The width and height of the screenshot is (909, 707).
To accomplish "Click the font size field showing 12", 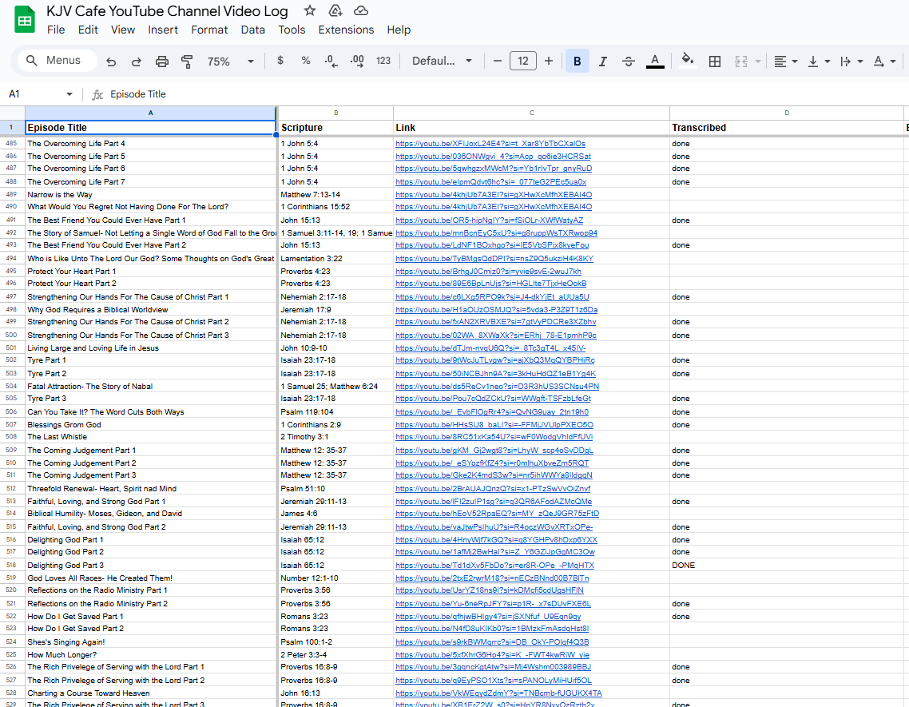I will tap(523, 61).
